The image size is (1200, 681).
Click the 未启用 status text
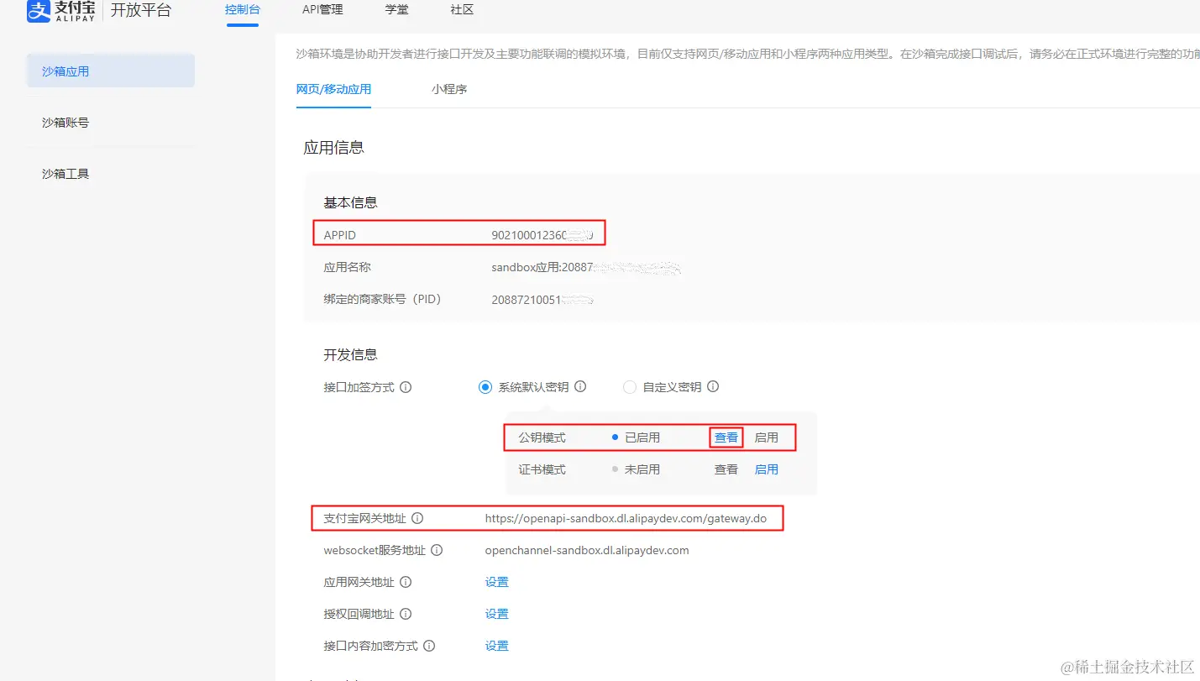point(642,469)
